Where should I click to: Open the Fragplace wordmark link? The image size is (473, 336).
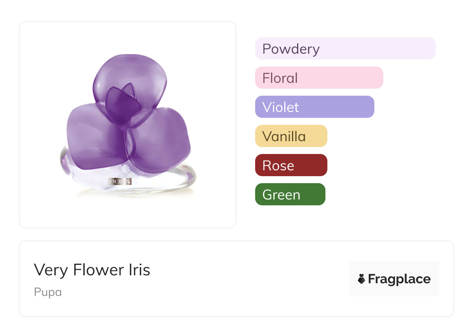tap(399, 279)
